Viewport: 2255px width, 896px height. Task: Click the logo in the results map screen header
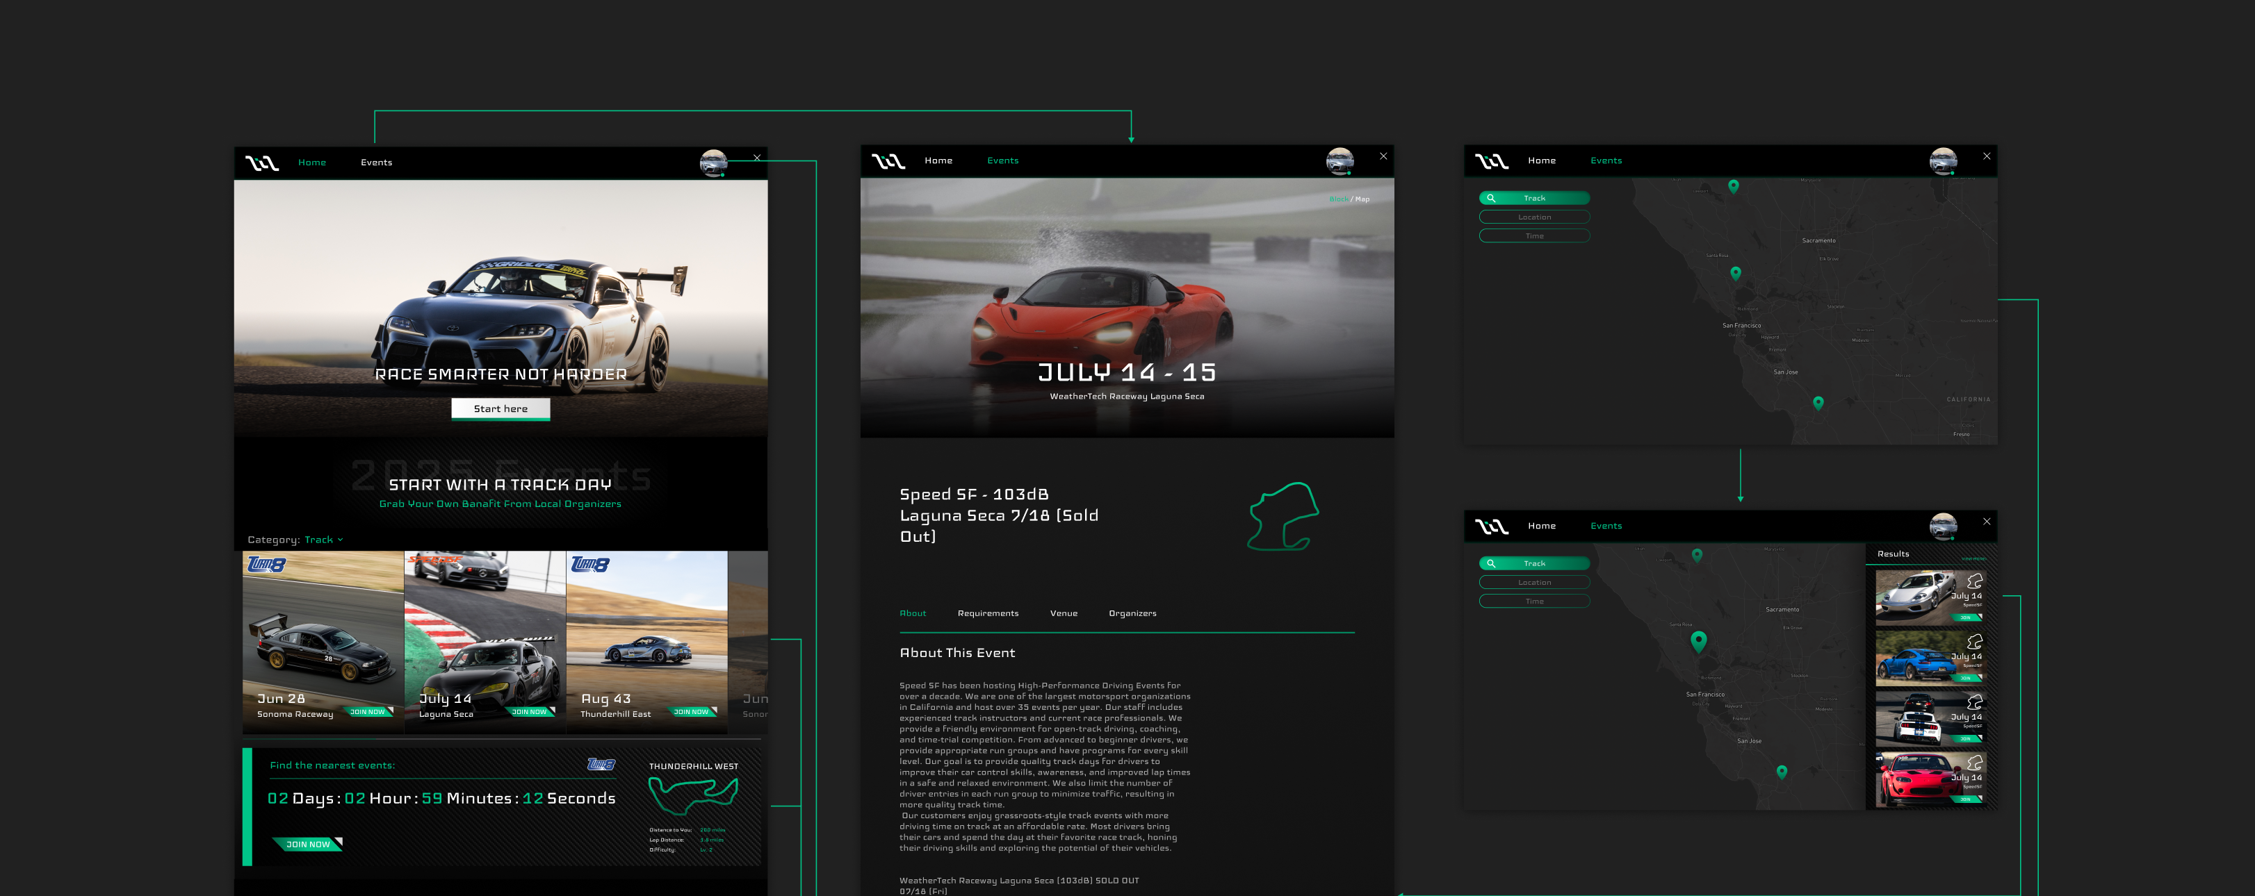click(x=1492, y=526)
